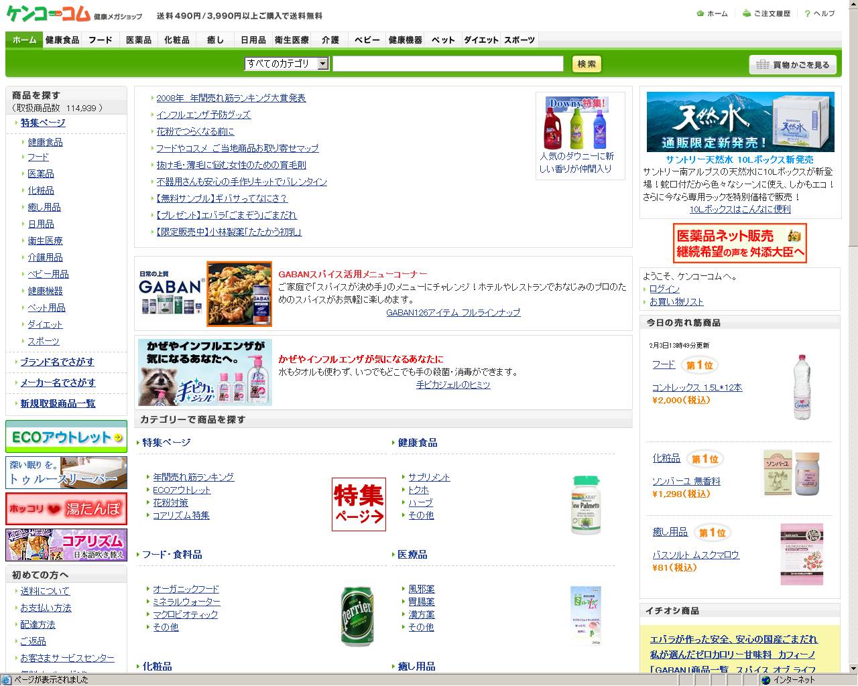Open 2008年 年間売れ筋ランキング大賞発表 link
The image size is (858, 686).
(231, 98)
